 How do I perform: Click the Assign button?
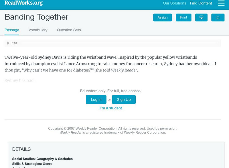(162, 17)
